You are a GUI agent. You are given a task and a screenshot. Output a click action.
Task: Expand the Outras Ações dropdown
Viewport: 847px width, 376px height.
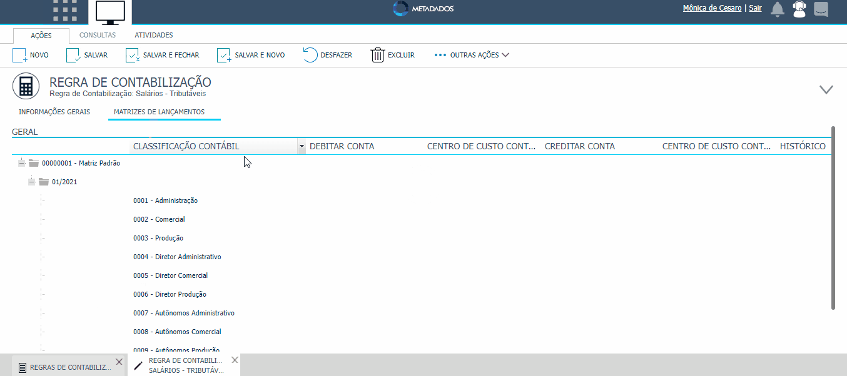point(472,55)
